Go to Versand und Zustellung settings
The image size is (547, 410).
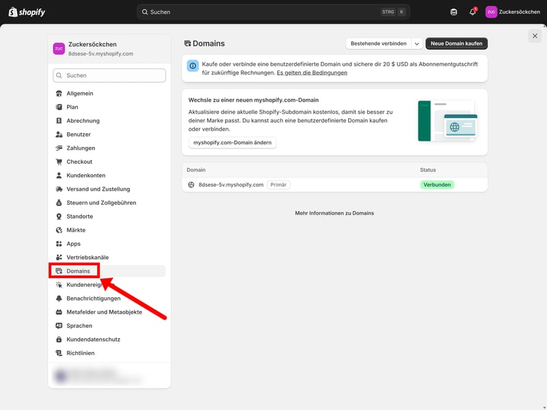pos(109,189)
